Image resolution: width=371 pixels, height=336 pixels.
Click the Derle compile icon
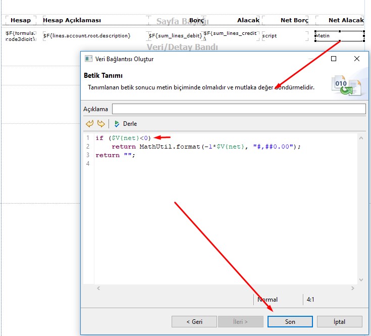(117, 124)
